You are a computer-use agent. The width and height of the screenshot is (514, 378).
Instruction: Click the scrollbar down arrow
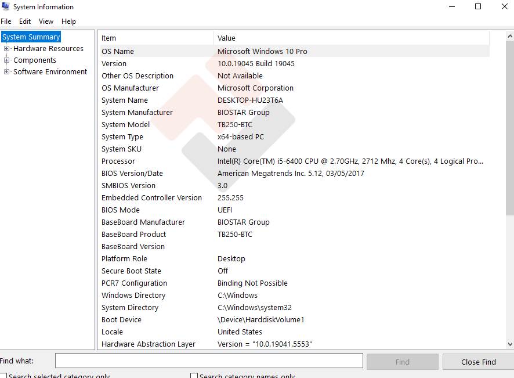(x=509, y=344)
